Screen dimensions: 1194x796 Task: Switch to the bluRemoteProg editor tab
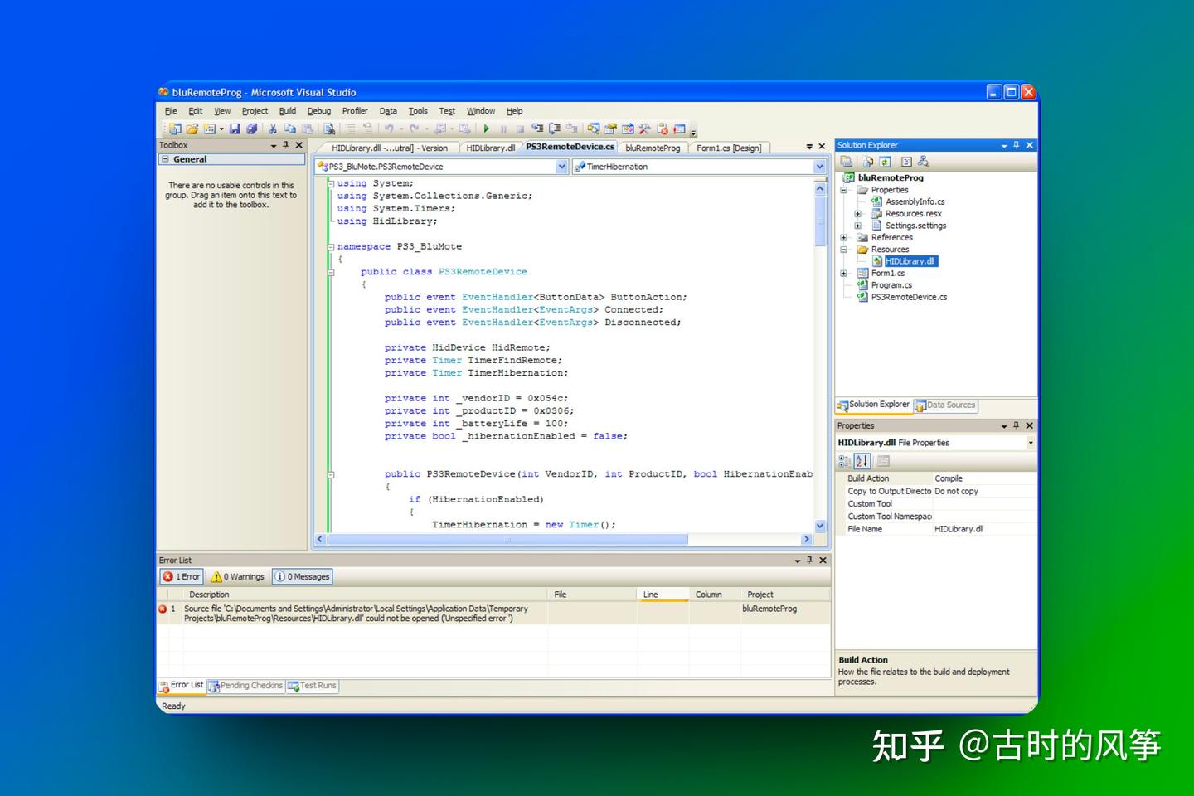click(x=653, y=148)
